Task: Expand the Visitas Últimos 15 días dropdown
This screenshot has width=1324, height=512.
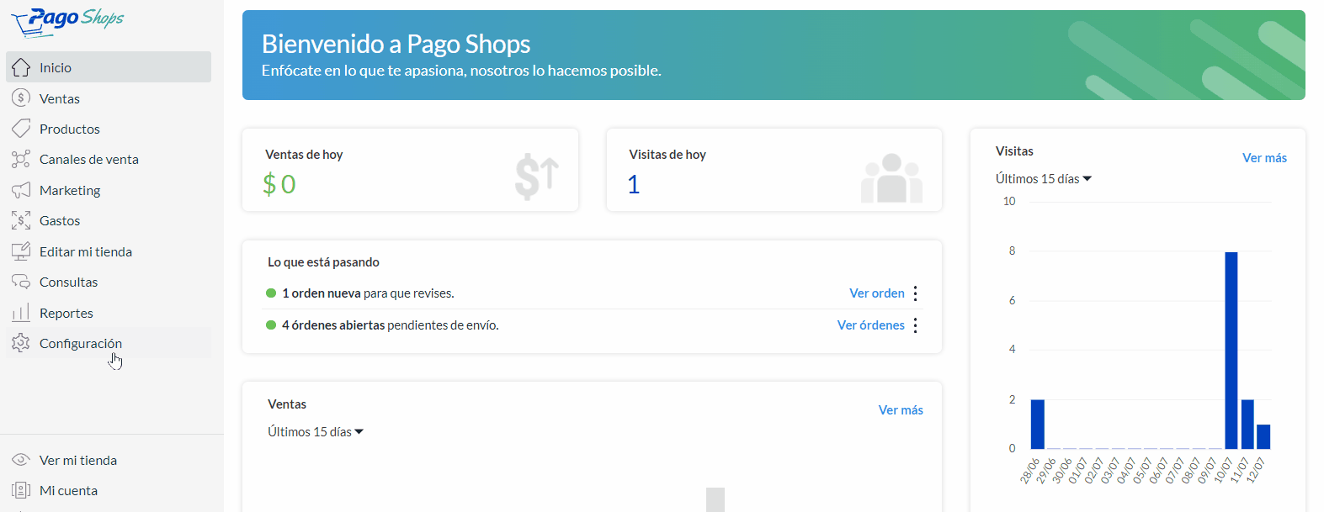Action: 1044,179
